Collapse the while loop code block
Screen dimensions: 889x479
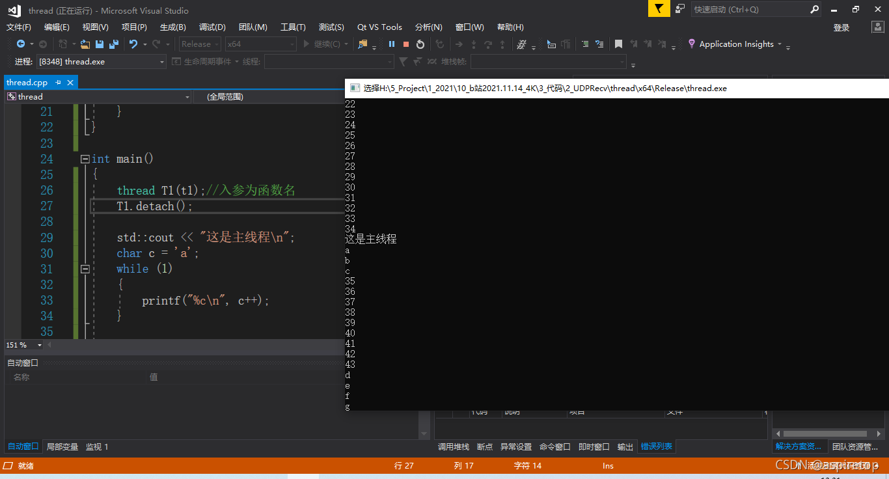[x=85, y=269]
